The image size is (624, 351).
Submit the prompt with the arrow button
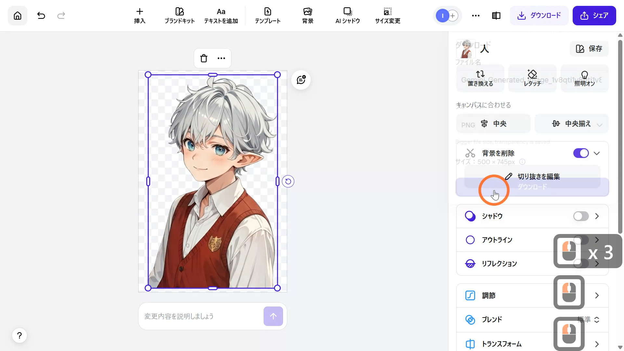[273, 316]
